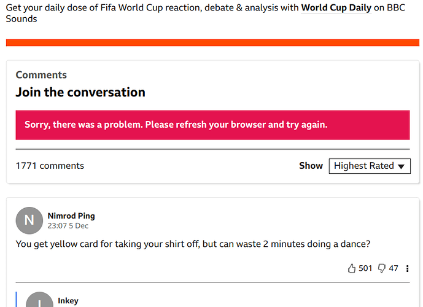Click the Comments section label
The image size is (423, 307).
pos(41,75)
